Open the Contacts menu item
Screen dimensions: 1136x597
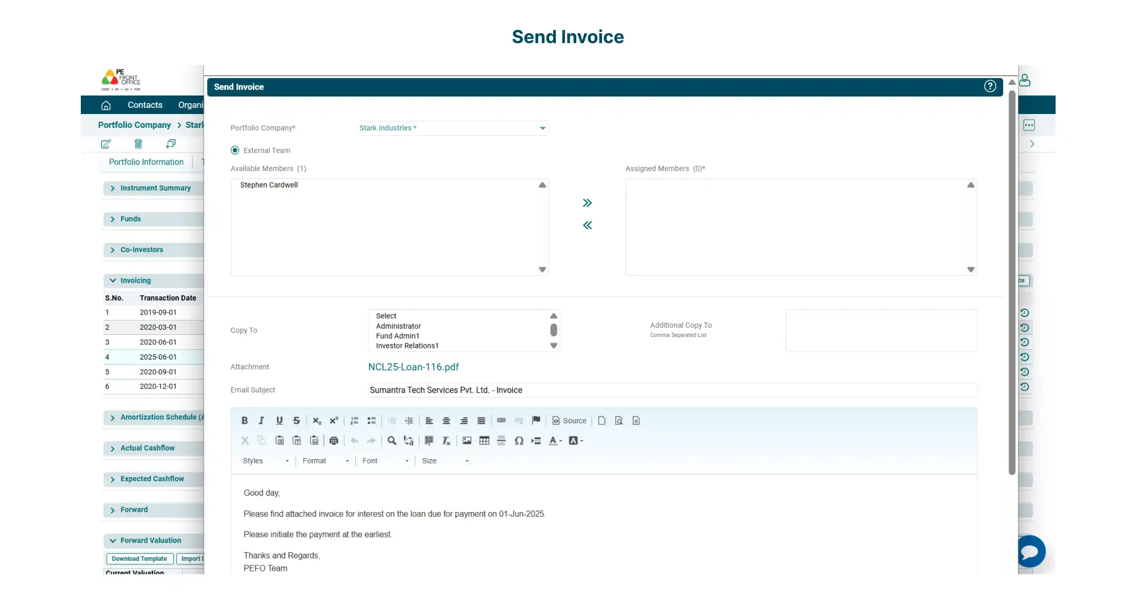click(145, 105)
